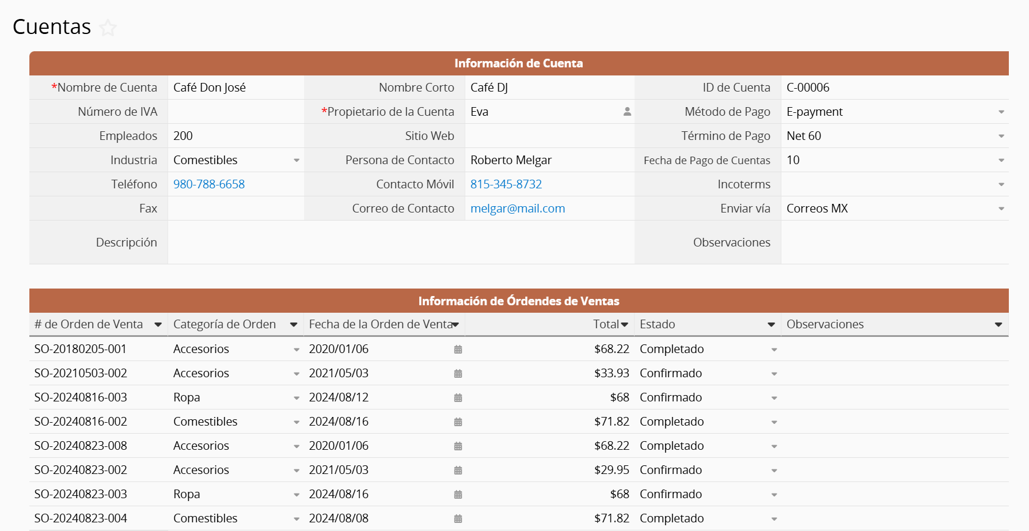The height and width of the screenshot is (531, 1029).
Task: Open user picker icon in Propietario de la Cuenta
Action: [627, 112]
